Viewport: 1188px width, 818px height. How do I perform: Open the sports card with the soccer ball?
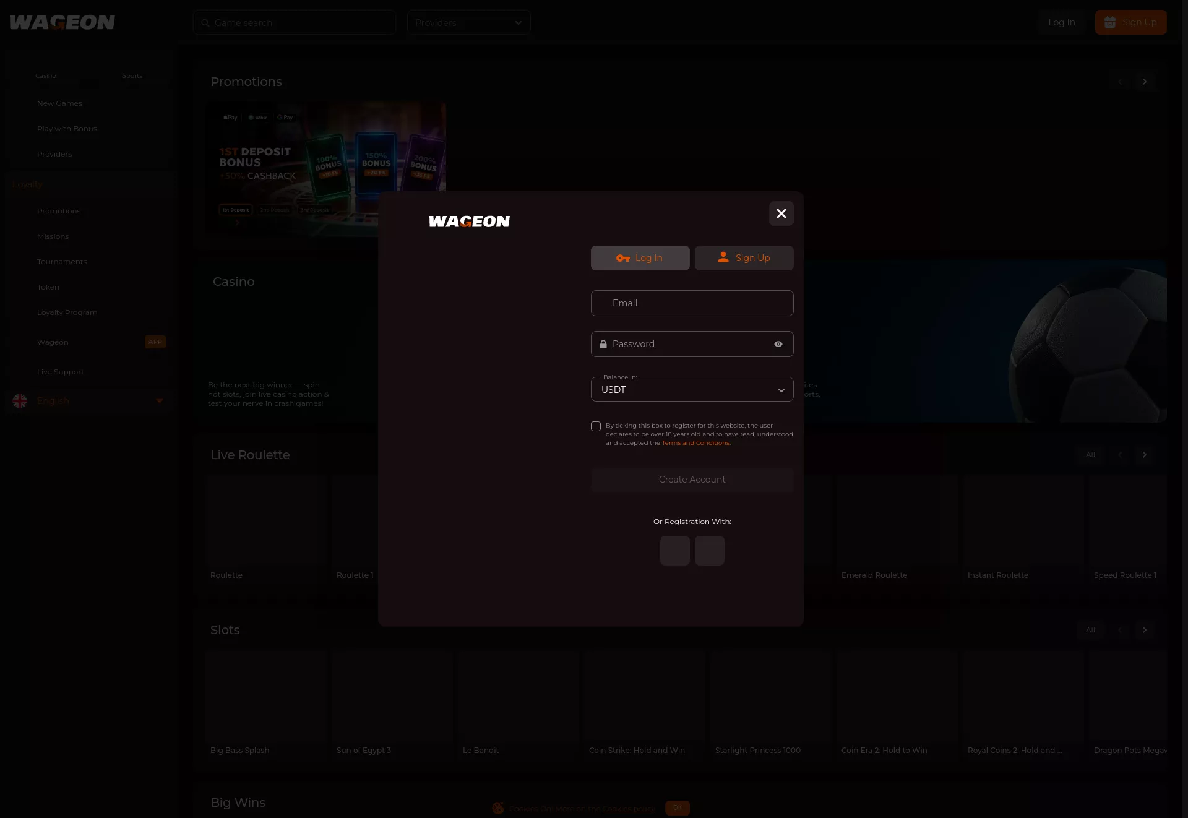(x=985, y=342)
